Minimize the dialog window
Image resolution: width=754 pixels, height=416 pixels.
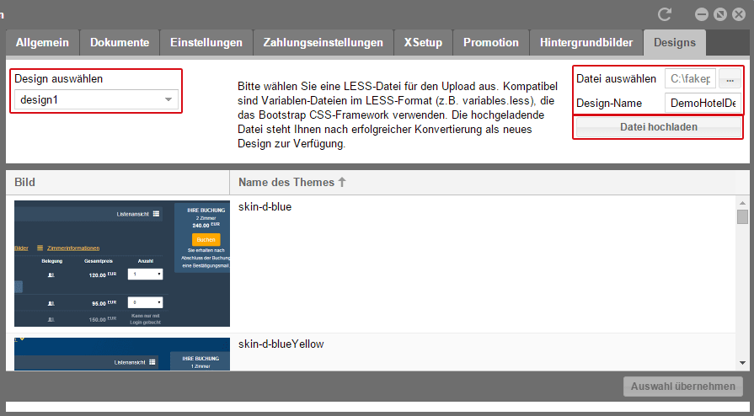pyautogui.click(x=701, y=14)
